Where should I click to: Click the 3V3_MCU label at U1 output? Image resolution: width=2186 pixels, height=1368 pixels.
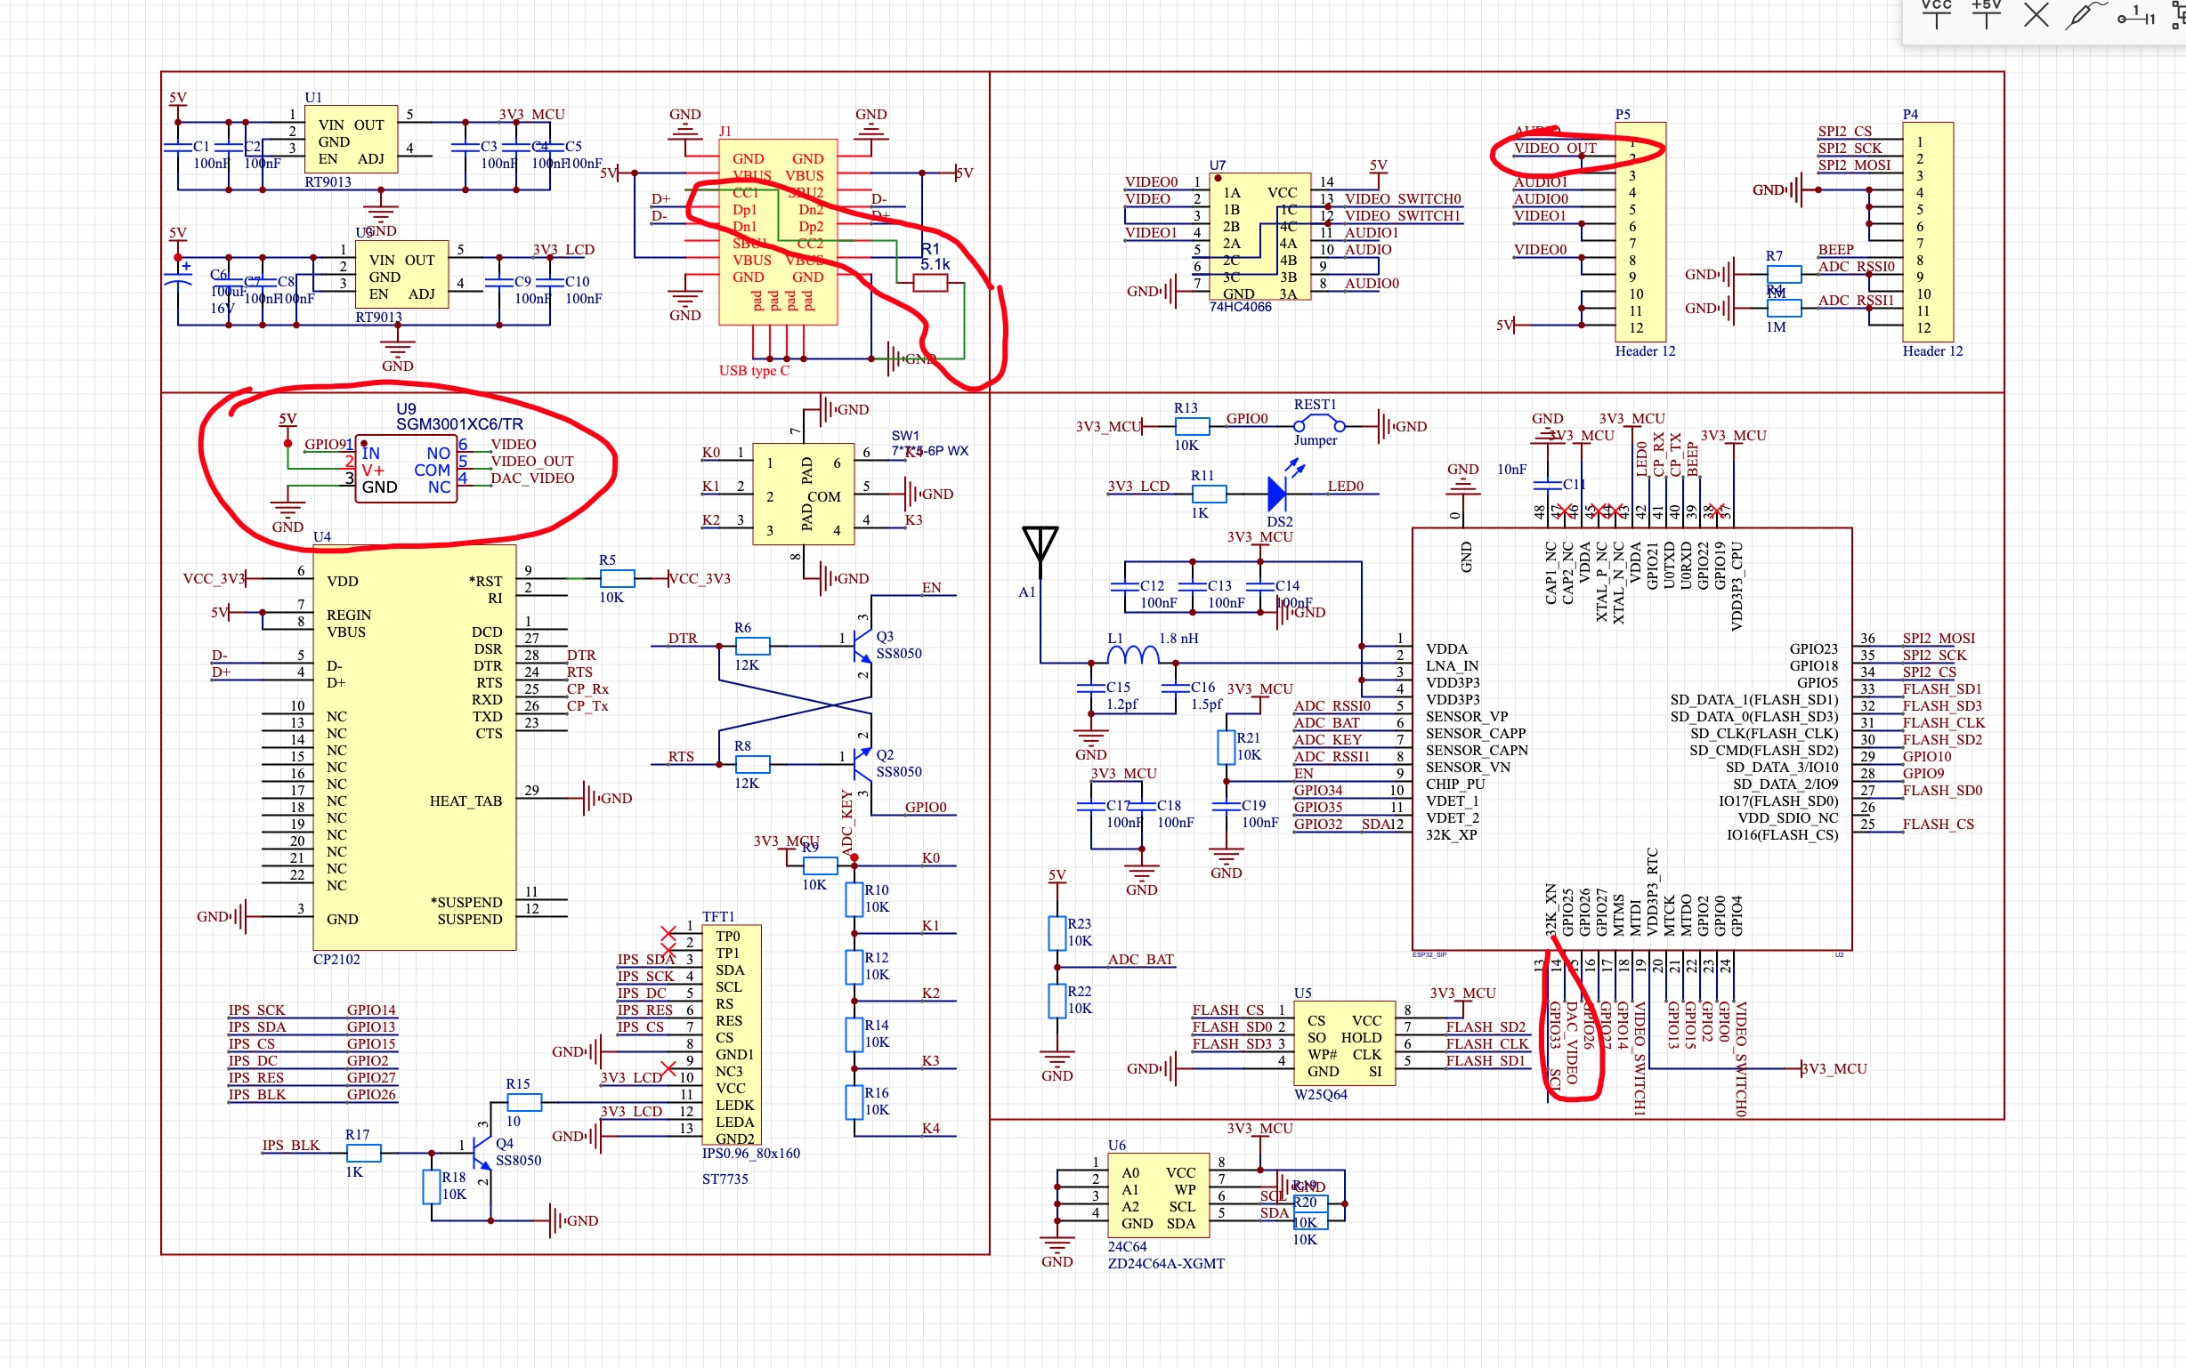point(532,115)
